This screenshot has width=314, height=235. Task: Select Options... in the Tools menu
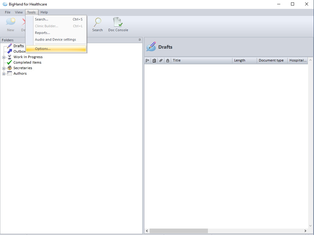pyautogui.click(x=56, y=49)
